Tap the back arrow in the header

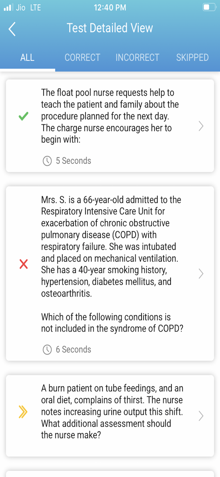click(11, 29)
